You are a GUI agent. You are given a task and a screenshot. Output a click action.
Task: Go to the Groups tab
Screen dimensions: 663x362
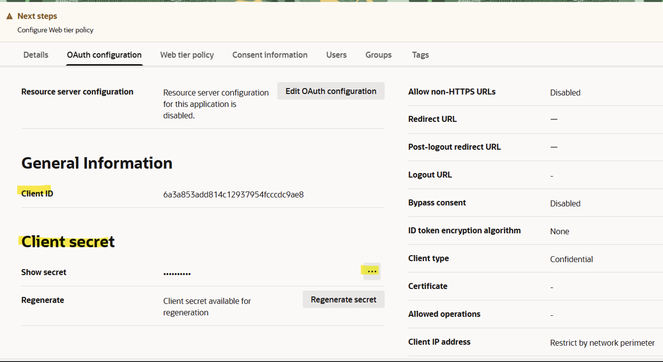coord(378,55)
